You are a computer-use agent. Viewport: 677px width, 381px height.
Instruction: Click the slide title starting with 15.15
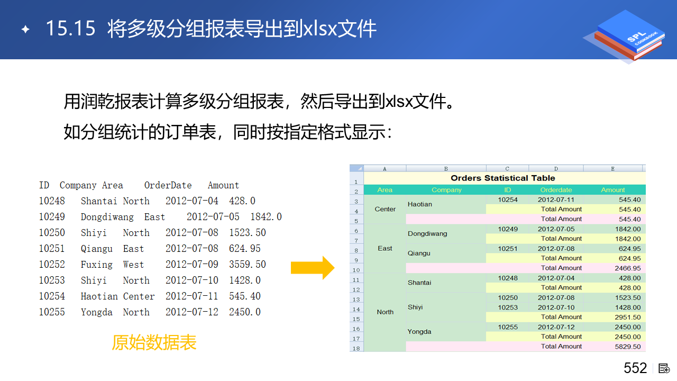point(211,29)
